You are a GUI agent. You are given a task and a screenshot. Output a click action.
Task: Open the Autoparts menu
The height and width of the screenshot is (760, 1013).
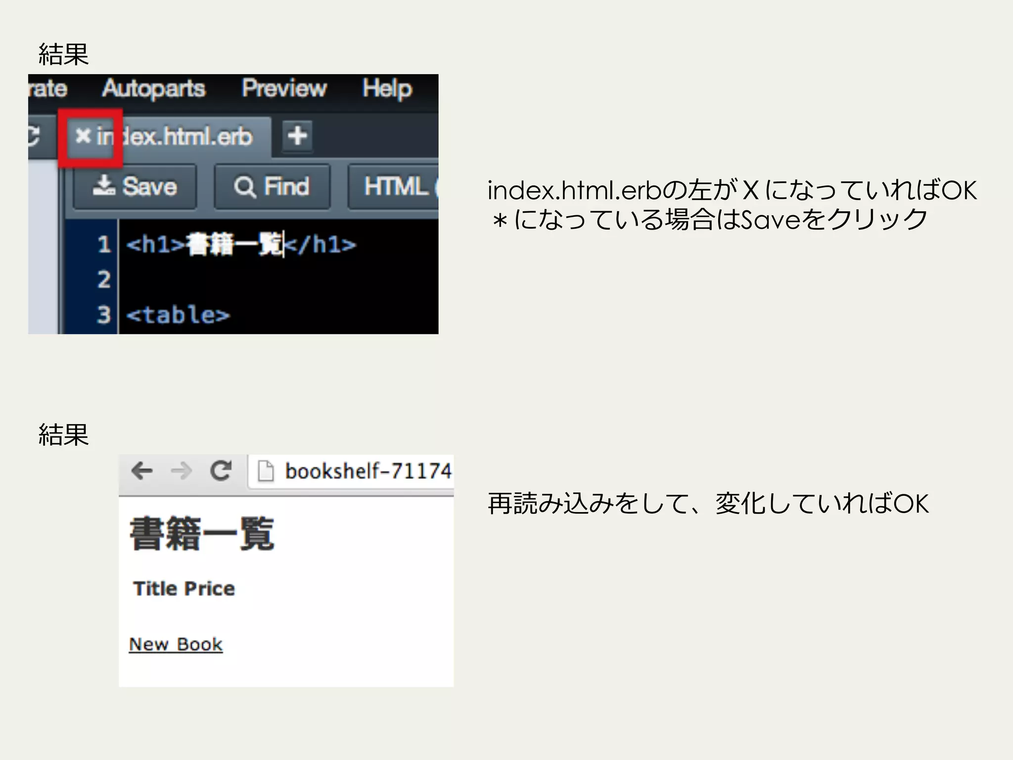coord(154,89)
